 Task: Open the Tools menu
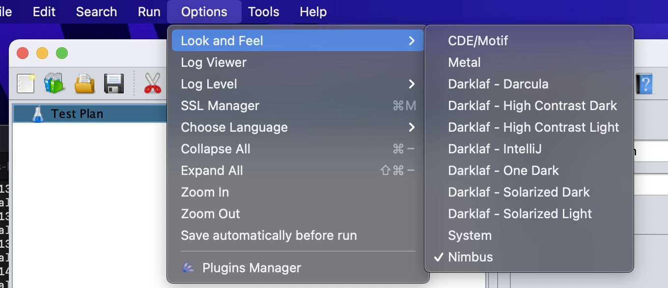point(264,11)
